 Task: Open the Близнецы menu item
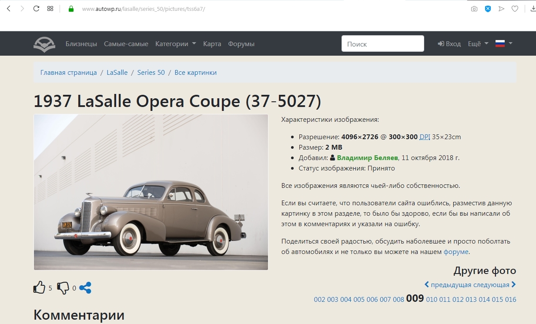click(x=81, y=44)
